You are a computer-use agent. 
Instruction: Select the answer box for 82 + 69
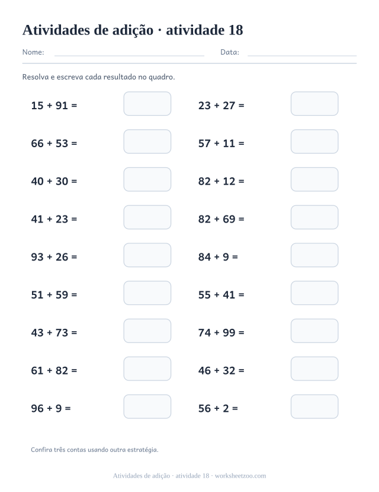(314, 217)
